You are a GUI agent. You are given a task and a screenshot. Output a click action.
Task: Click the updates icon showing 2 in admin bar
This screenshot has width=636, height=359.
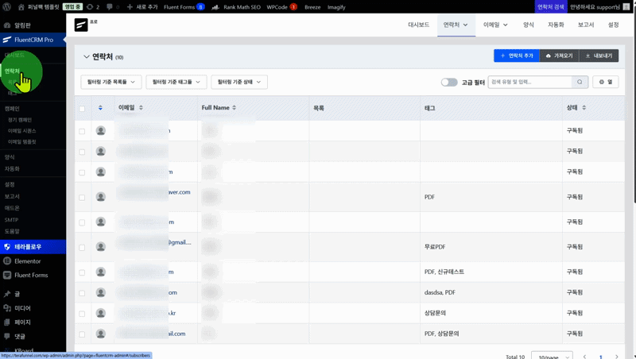click(x=93, y=6)
